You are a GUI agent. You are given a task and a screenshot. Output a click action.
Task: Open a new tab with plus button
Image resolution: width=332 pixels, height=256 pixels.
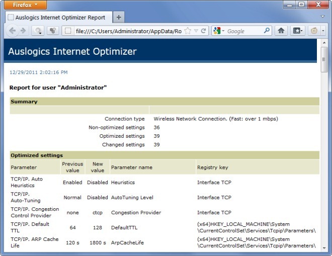pos(119,18)
